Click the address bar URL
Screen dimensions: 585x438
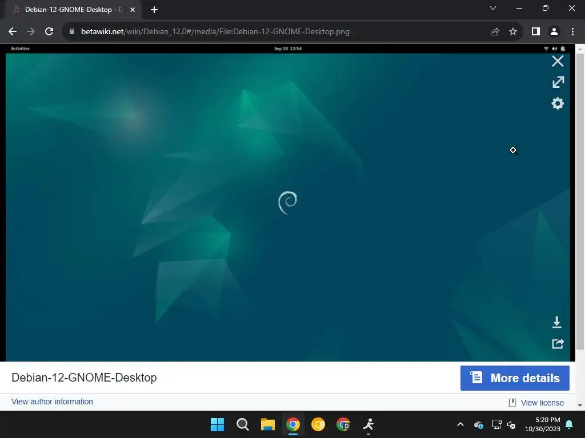pyautogui.click(x=215, y=32)
